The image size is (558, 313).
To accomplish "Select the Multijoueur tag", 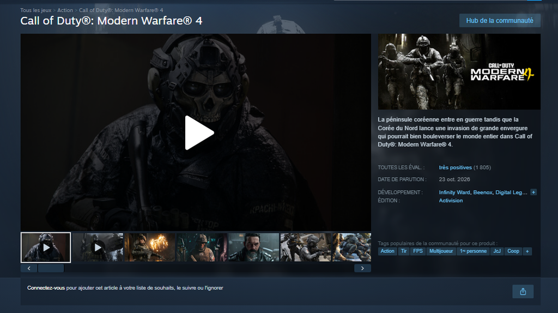I will click(441, 251).
